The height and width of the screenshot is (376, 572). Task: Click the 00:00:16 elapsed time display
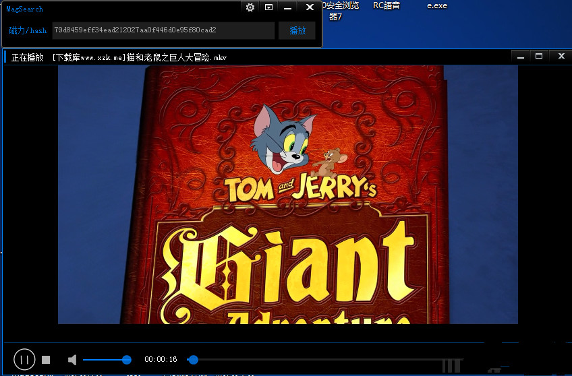click(x=161, y=360)
